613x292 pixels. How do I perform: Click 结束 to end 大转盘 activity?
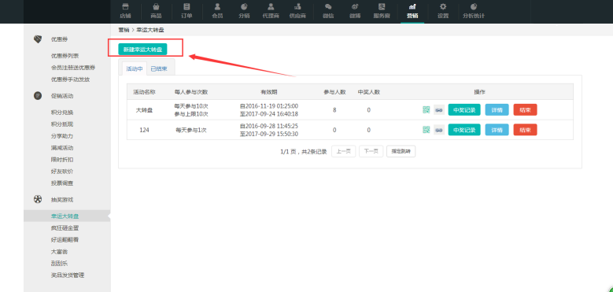coord(525,110)
